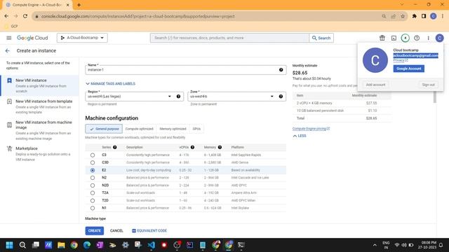Bookmark this page with star icon

coord(403,16)
